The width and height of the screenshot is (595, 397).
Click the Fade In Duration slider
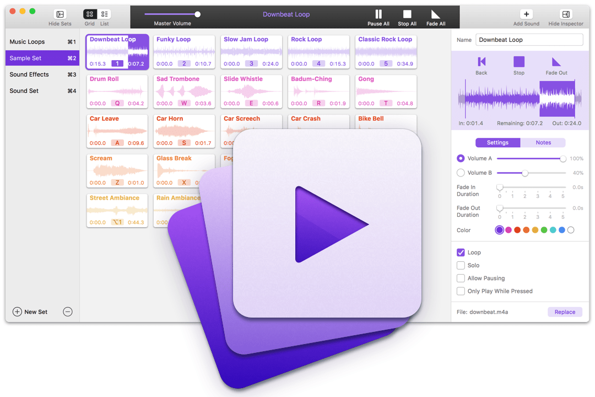pyautogui.click(x=531, y=187)
